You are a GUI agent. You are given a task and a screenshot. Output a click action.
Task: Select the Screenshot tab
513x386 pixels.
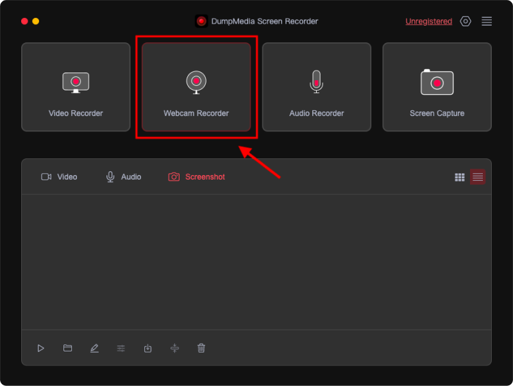196,177
